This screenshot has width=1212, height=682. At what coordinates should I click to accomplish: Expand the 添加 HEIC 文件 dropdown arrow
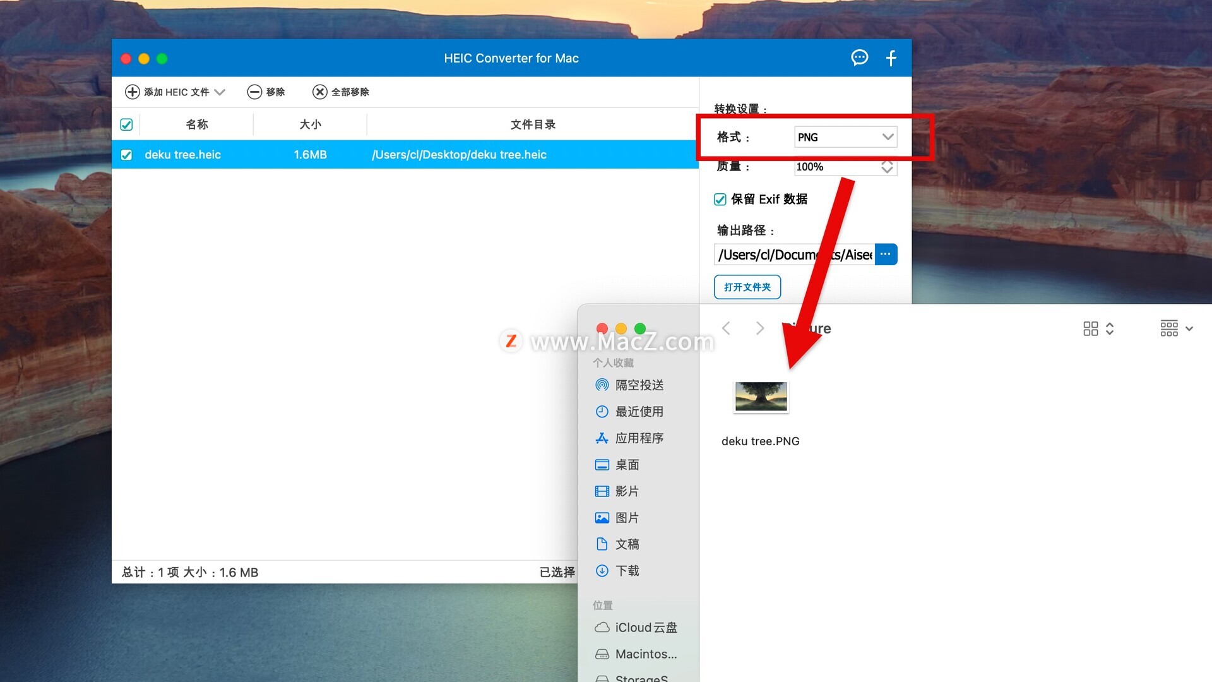[219, 92]
